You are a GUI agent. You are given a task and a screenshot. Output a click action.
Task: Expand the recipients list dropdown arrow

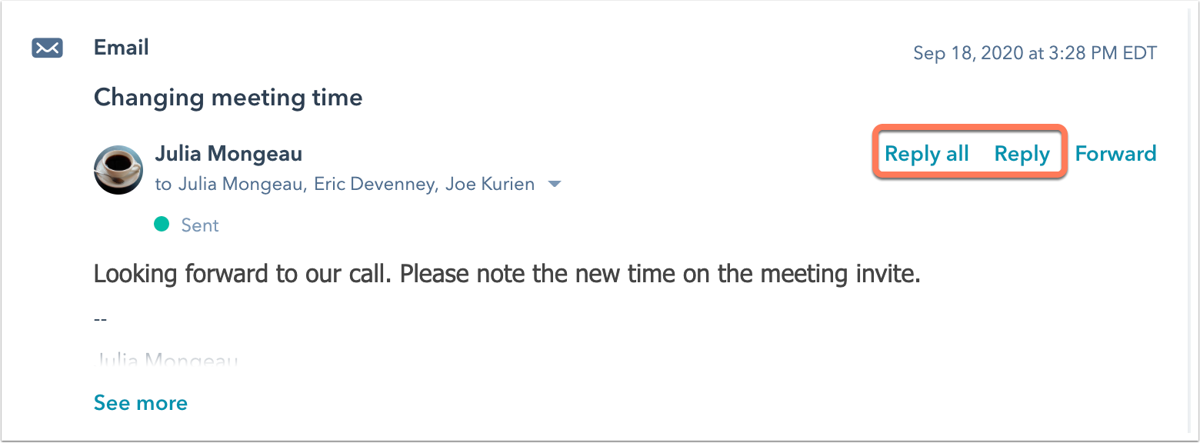[554, 185]
